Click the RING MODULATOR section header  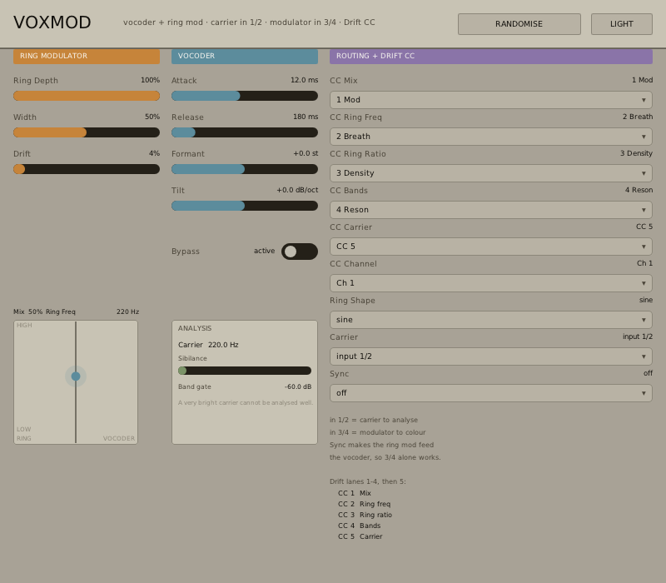tap(87, 56)
